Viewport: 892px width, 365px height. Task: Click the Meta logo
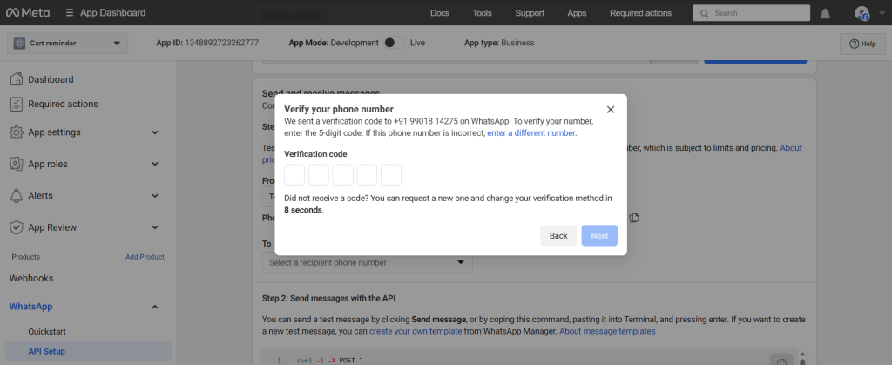29,13
